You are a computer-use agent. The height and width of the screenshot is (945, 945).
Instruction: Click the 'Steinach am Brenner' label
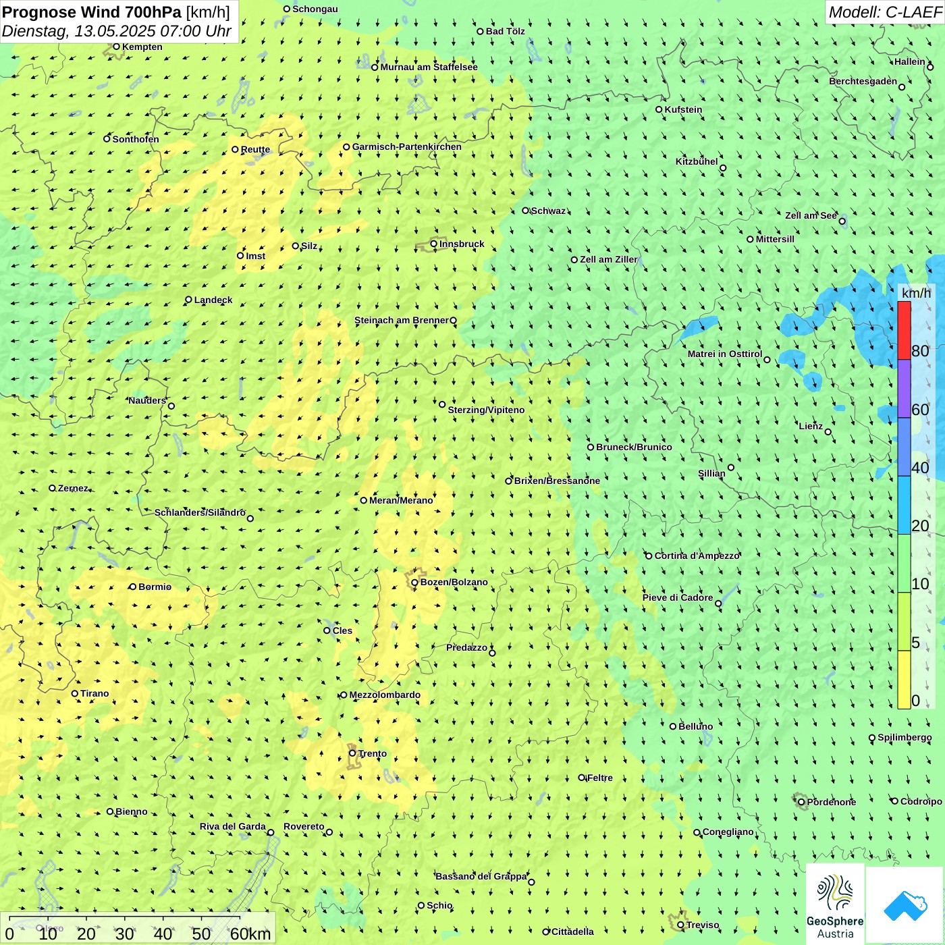[402, 320]
